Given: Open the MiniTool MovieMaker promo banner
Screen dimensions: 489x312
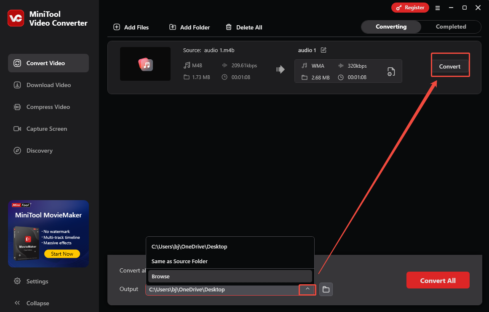Looking at the screenshot, I should coord(48,233).
